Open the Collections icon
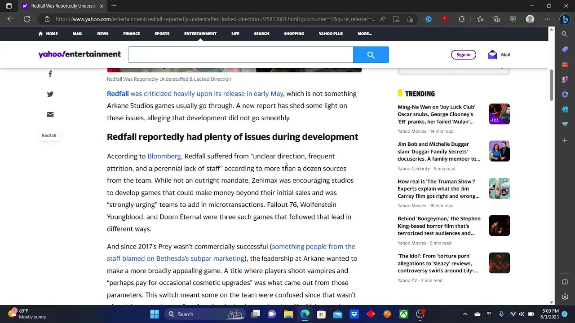Image resolution: width=575 pixels, height=323 pixels. pyautogui.click(x=496, y=19)
